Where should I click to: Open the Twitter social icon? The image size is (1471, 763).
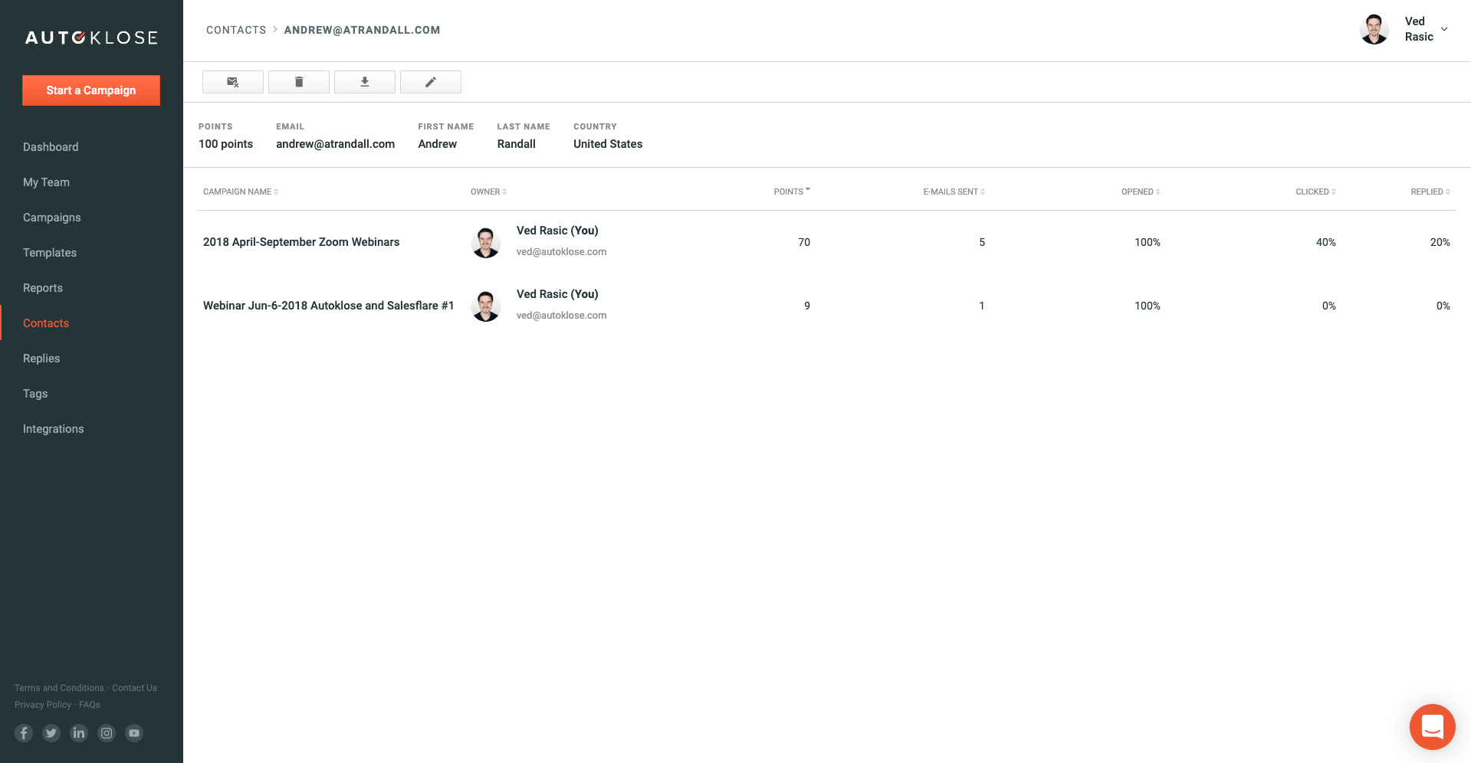coord(51,733)
